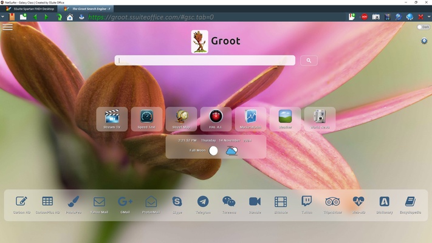Click the magnifier search button
This screenshot has height=243, width=432.
tap(309, 60)
